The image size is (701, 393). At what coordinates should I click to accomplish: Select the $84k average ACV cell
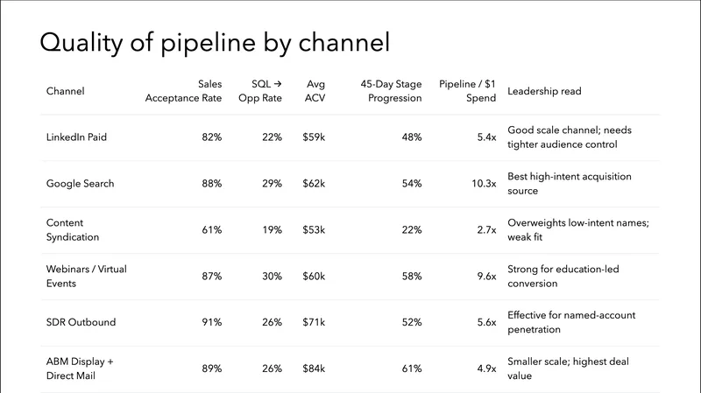pos(314,369)
